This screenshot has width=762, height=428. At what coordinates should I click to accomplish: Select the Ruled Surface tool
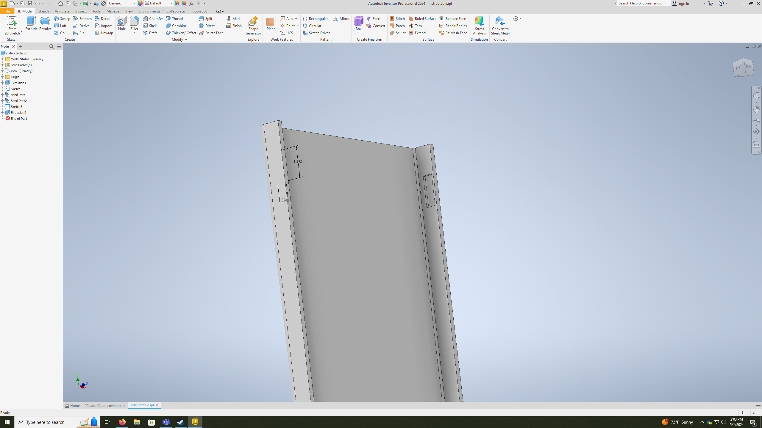tap(422, 18)
